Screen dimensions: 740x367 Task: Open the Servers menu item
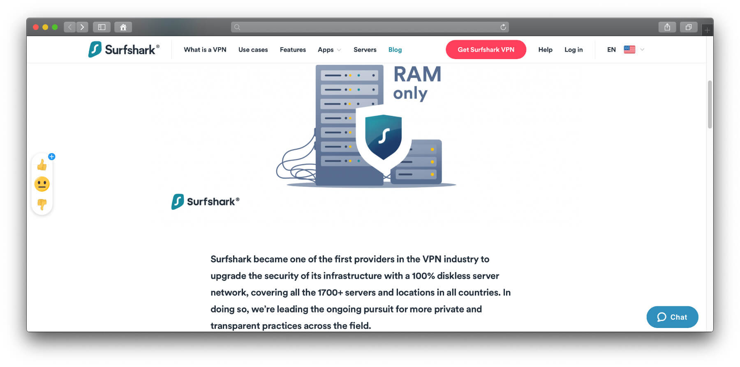pos(365,50)
